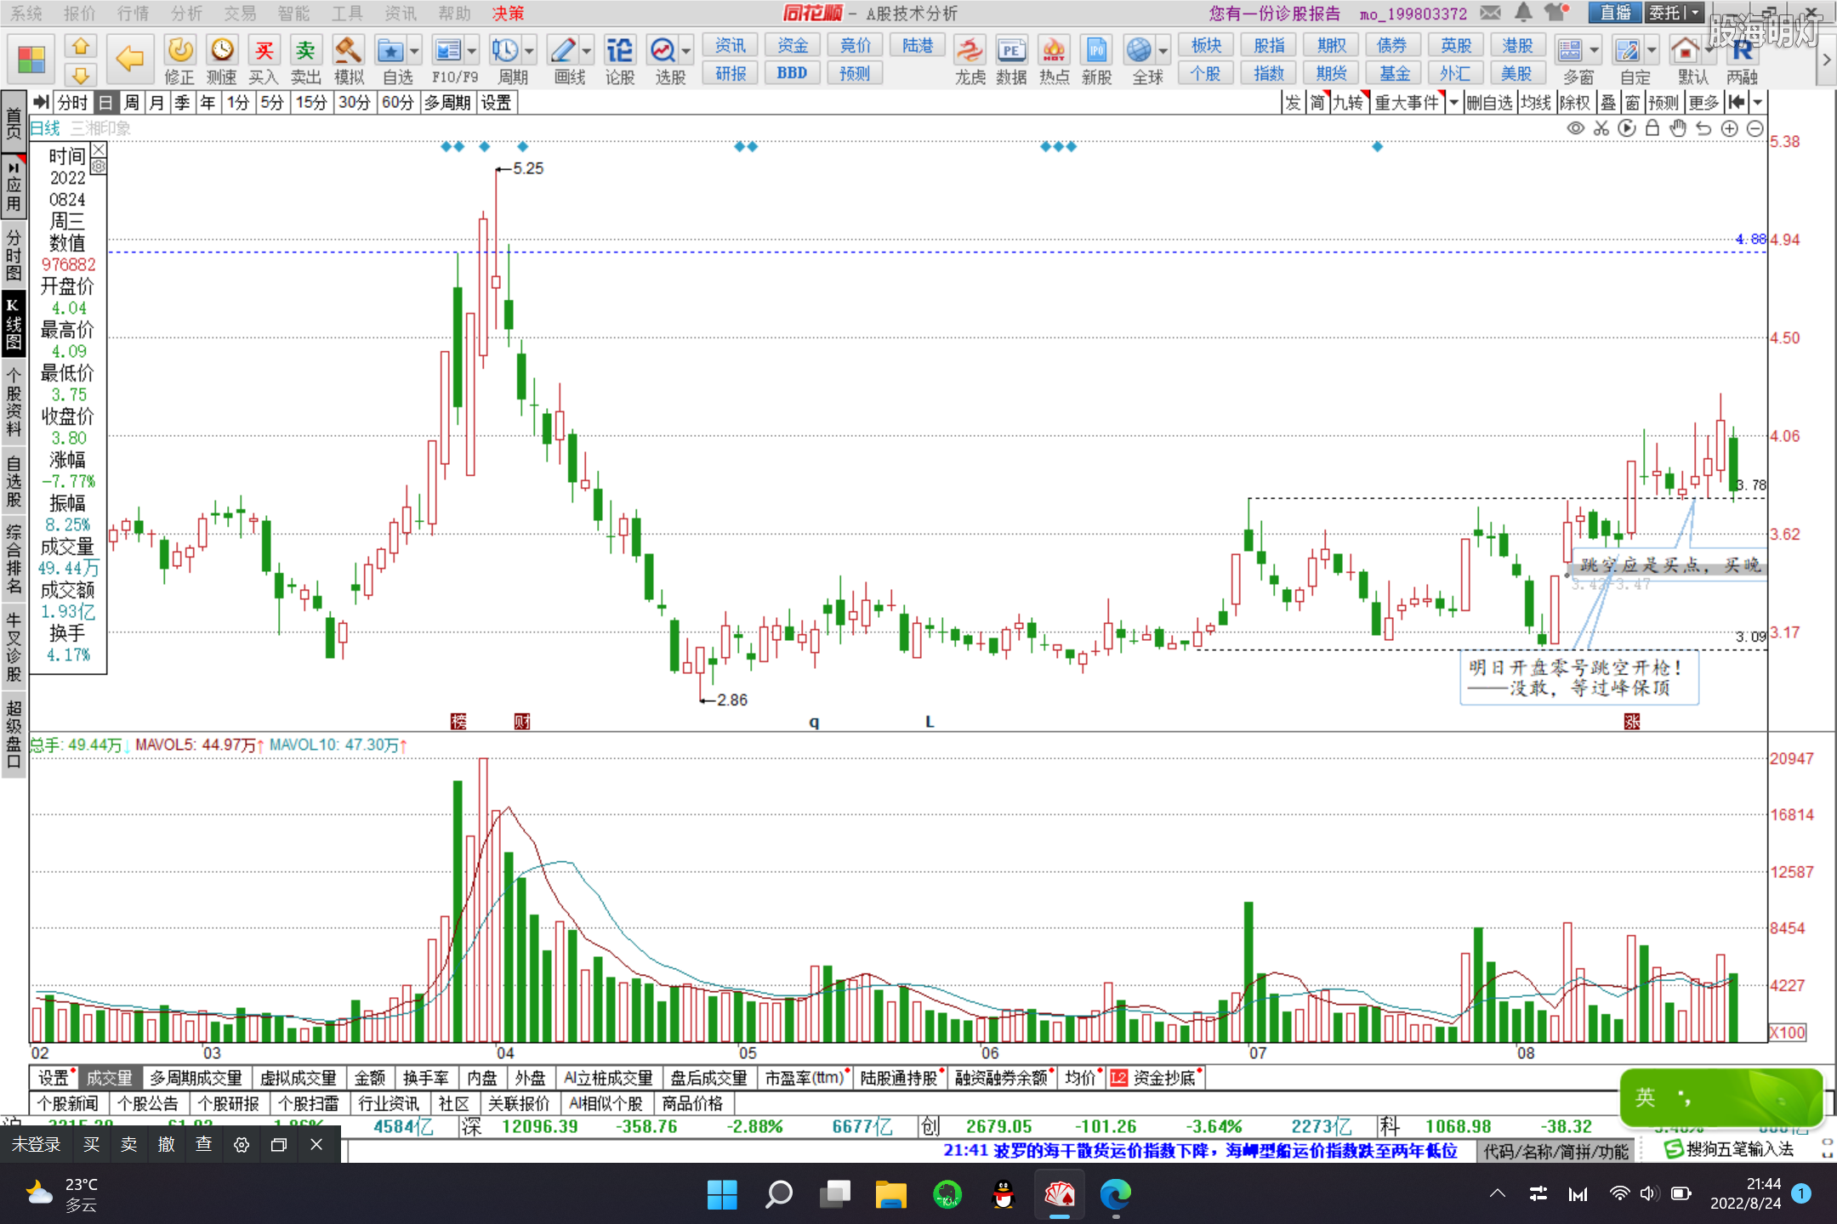Open the 决策 menu
The width and height of the screenshot is (1837, 1224).
pyautogui.click(x=508, y=13)
